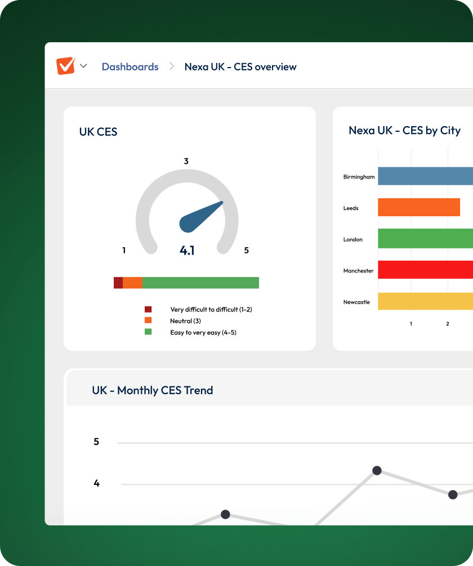Click the 4.1 score value in gauge

187,250
